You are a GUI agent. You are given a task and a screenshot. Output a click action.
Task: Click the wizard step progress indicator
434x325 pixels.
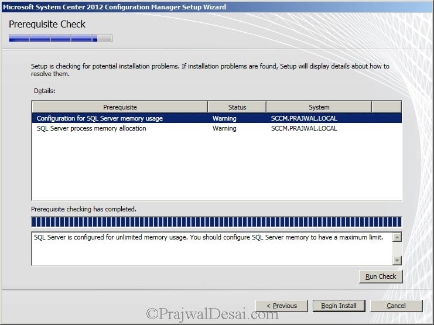tap(60, 38)
